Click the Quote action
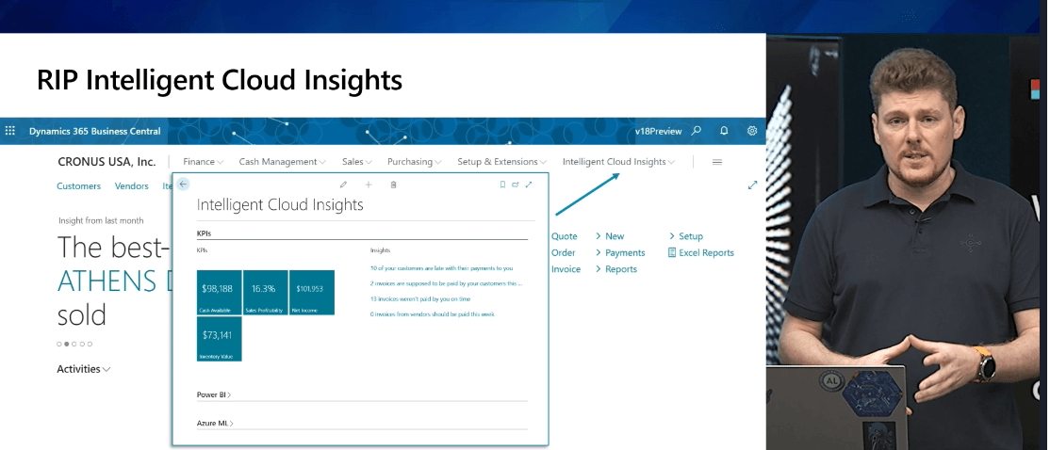This screenshot has height=450, width=1050. coord(565,236)
